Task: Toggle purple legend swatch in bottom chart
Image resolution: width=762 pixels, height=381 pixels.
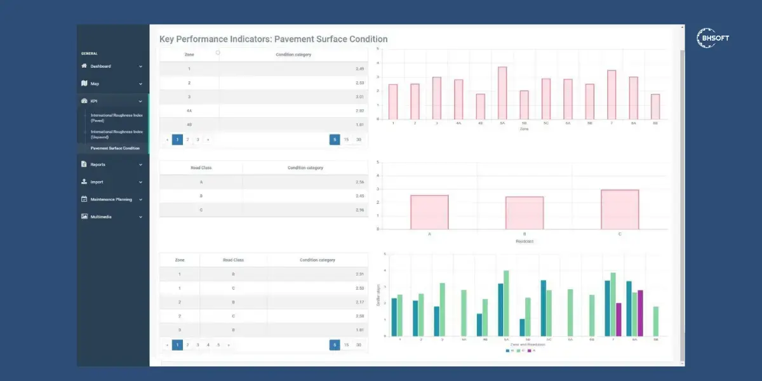Action: click(529, 350)
